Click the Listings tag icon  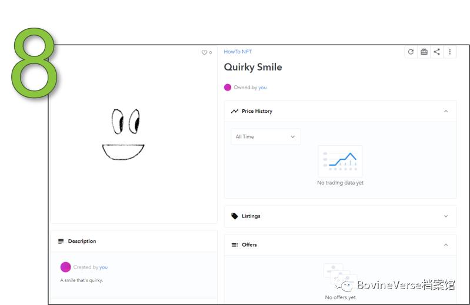[235, 216]
